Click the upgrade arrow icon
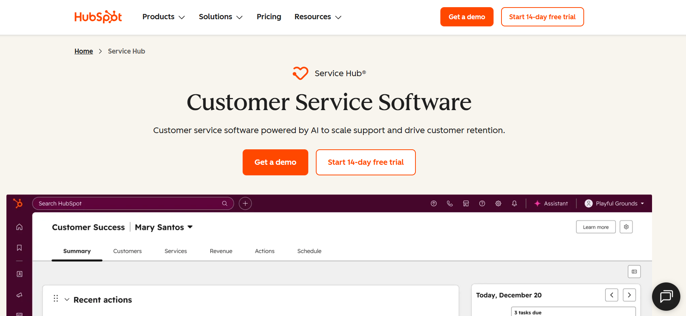Image resolution: width=686 pixels, height=316 pixels. click(x=434, y=203)
